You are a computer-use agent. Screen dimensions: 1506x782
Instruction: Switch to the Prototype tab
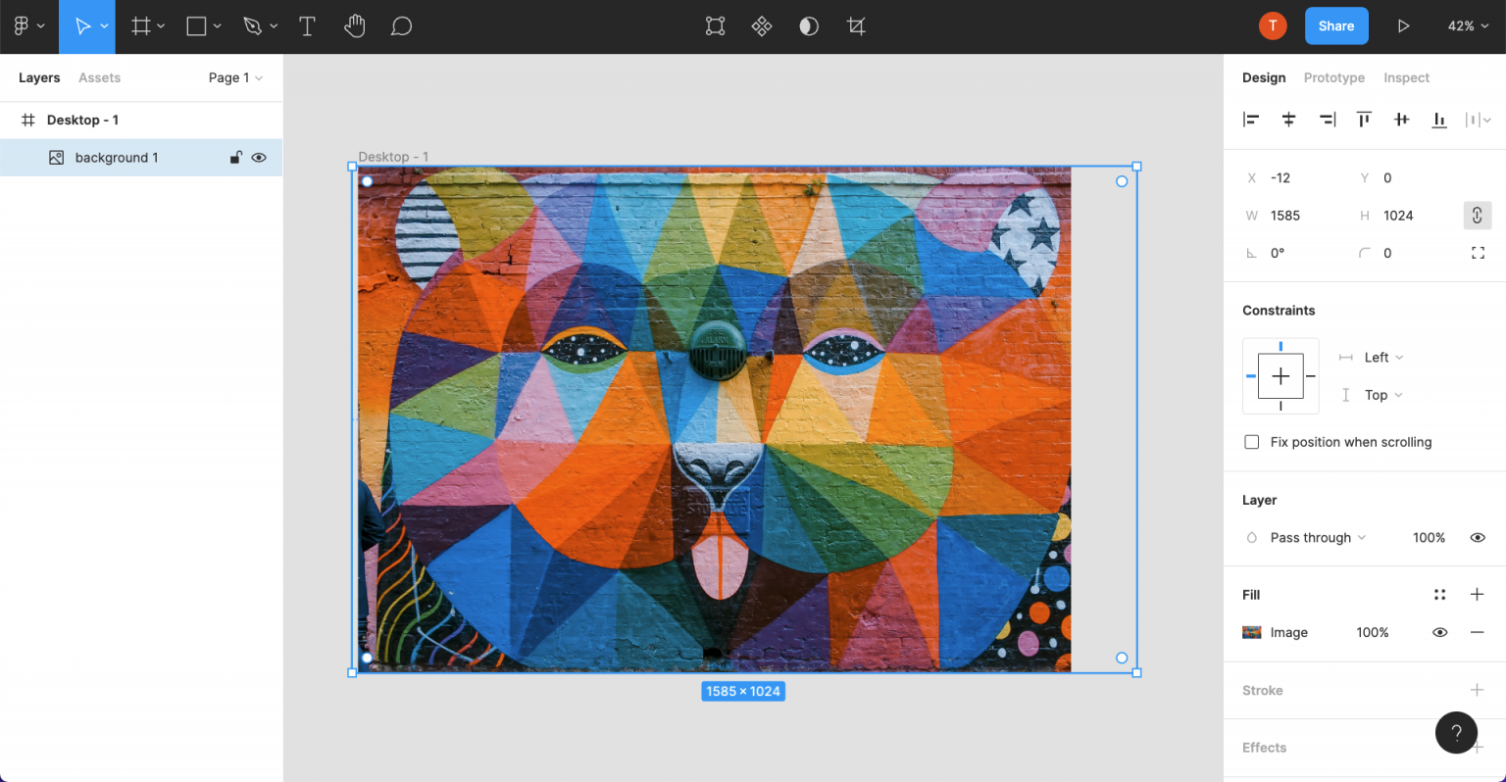pos(1333,77)
